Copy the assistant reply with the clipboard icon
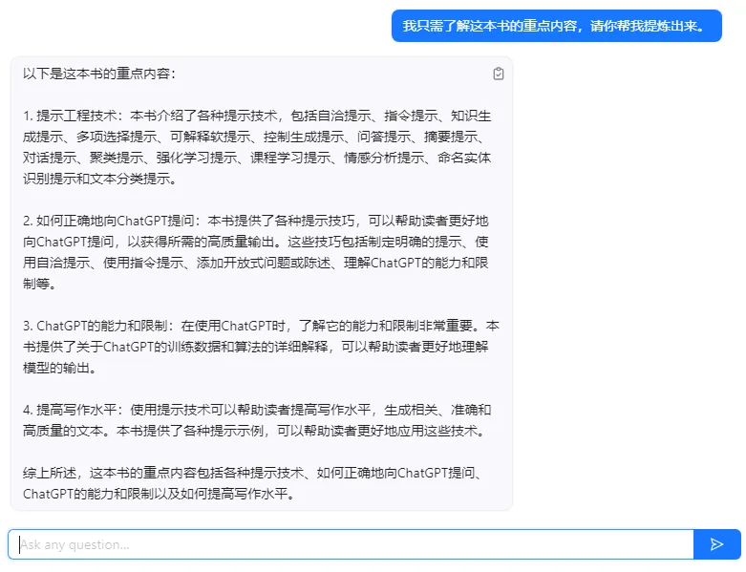 pyautogui.click(x=498, y=74)
